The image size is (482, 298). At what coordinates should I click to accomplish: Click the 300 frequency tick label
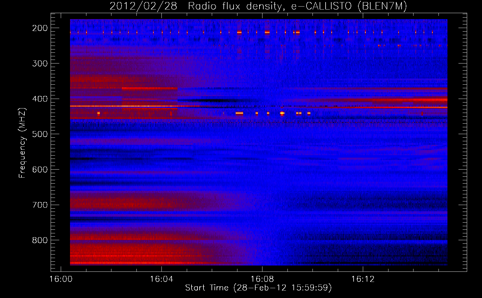tap(40, 63)
